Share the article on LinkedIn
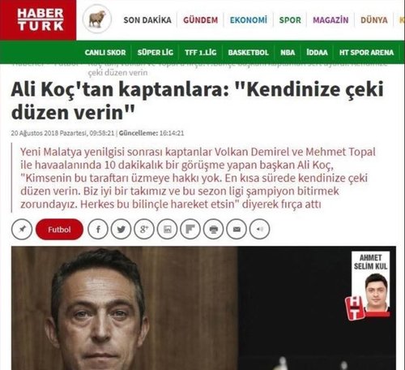This screenshot has width=405, height=370. (168, 230)
